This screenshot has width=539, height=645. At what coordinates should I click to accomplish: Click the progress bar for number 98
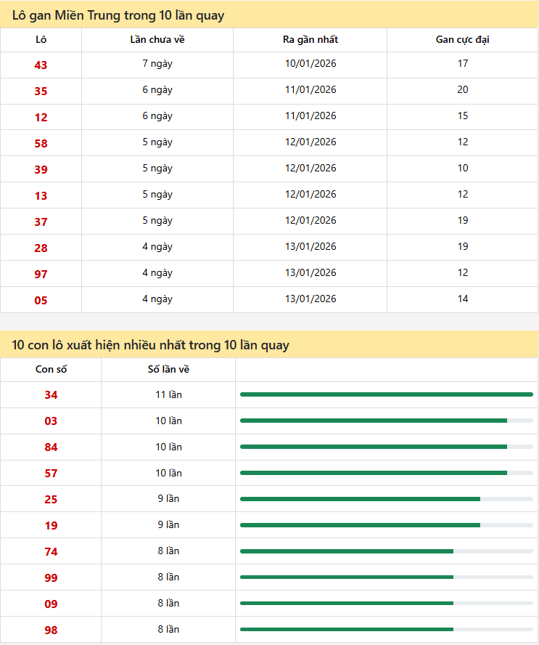(x=386, y=630)
